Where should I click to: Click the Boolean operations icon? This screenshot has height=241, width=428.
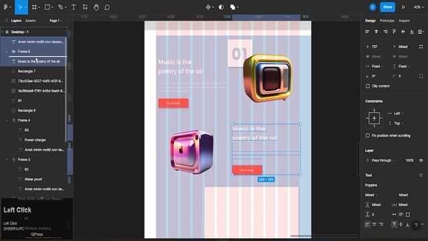pos(233,7)
